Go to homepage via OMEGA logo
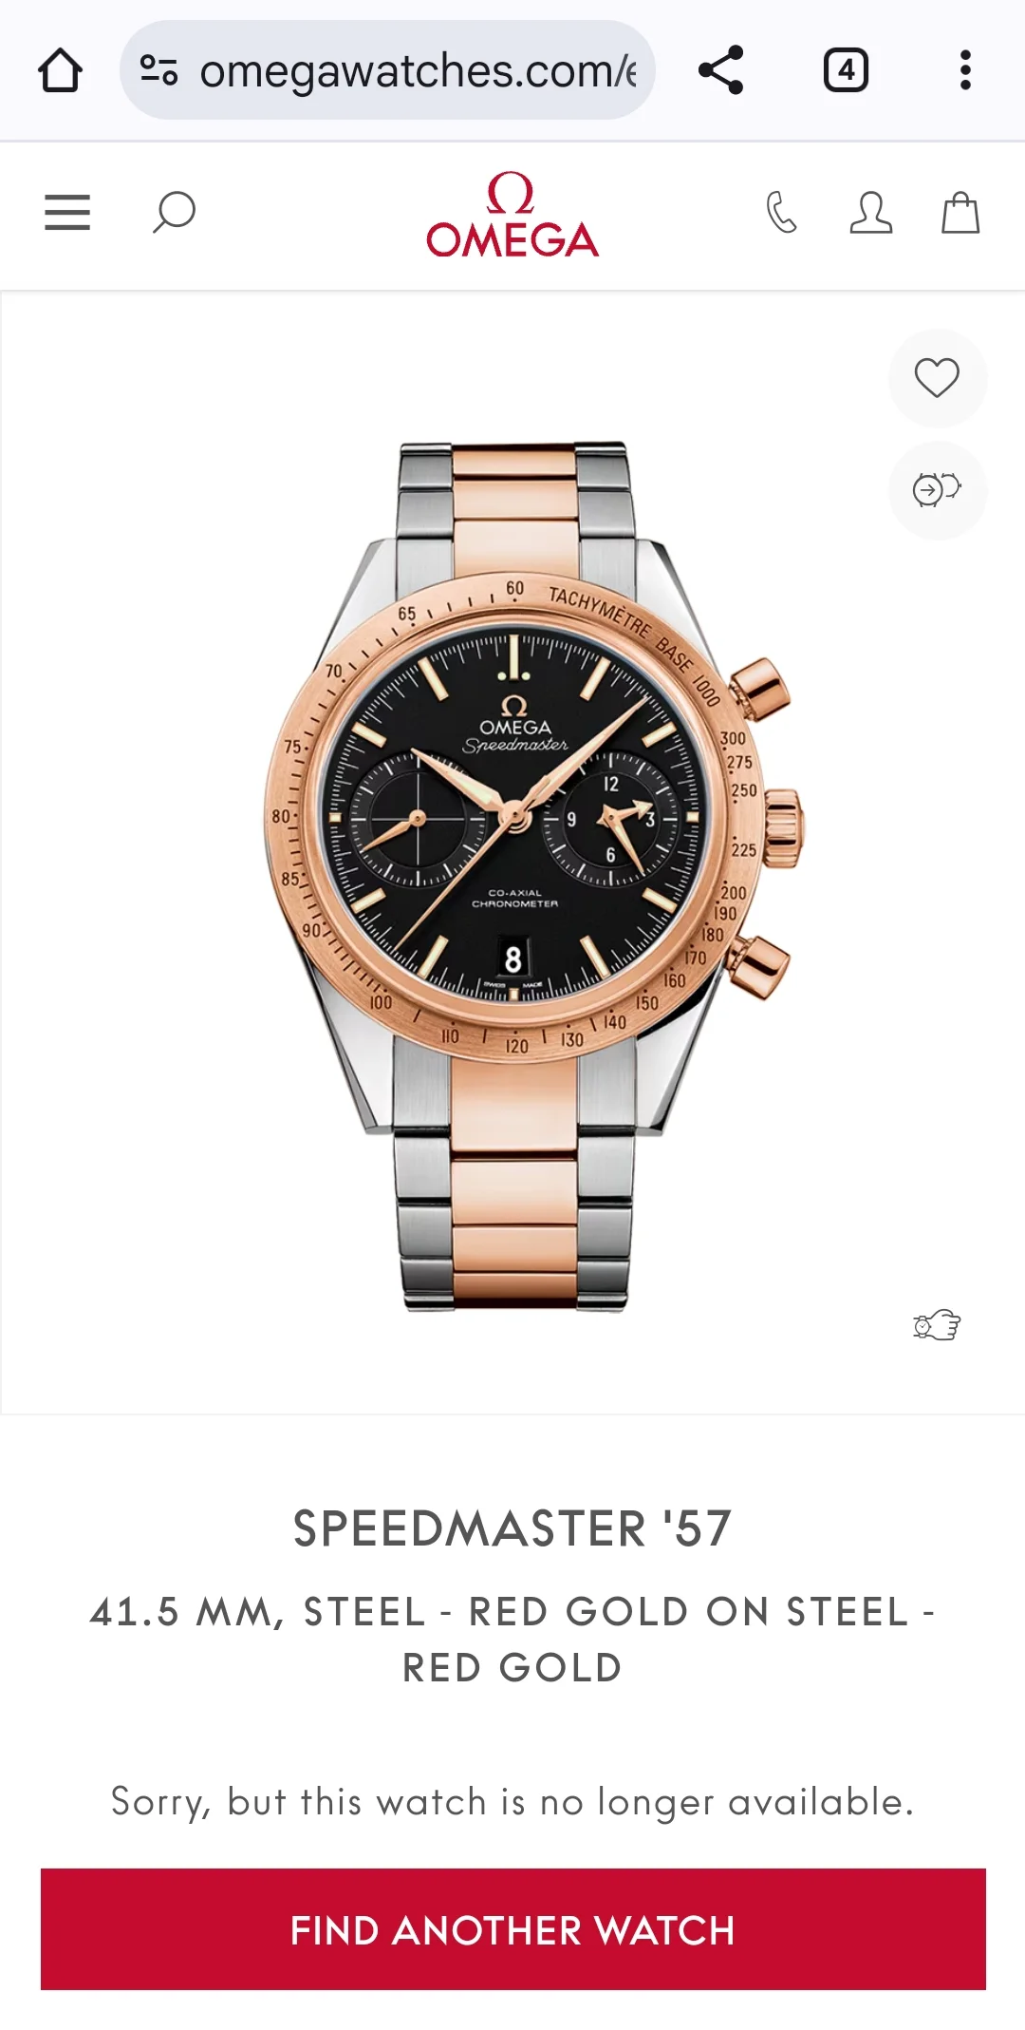This screenshot has width=1025, height=2030. (512, 215)
